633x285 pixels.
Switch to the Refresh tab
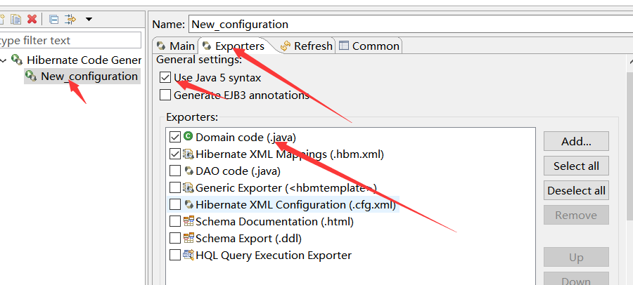(307, 46)
